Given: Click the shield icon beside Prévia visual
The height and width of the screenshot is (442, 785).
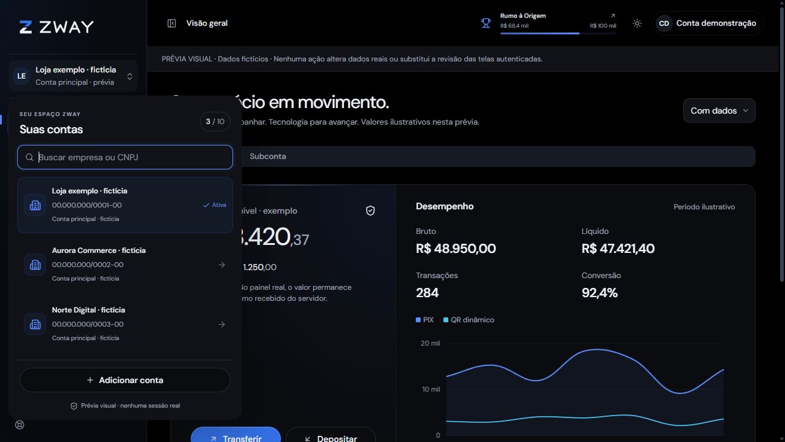Looking at the screenshot, I should (74, 406).
